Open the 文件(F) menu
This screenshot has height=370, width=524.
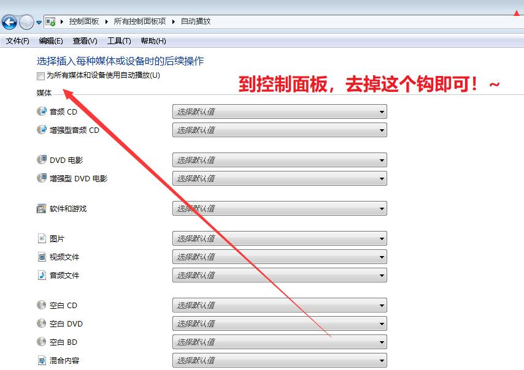point(17,41)
